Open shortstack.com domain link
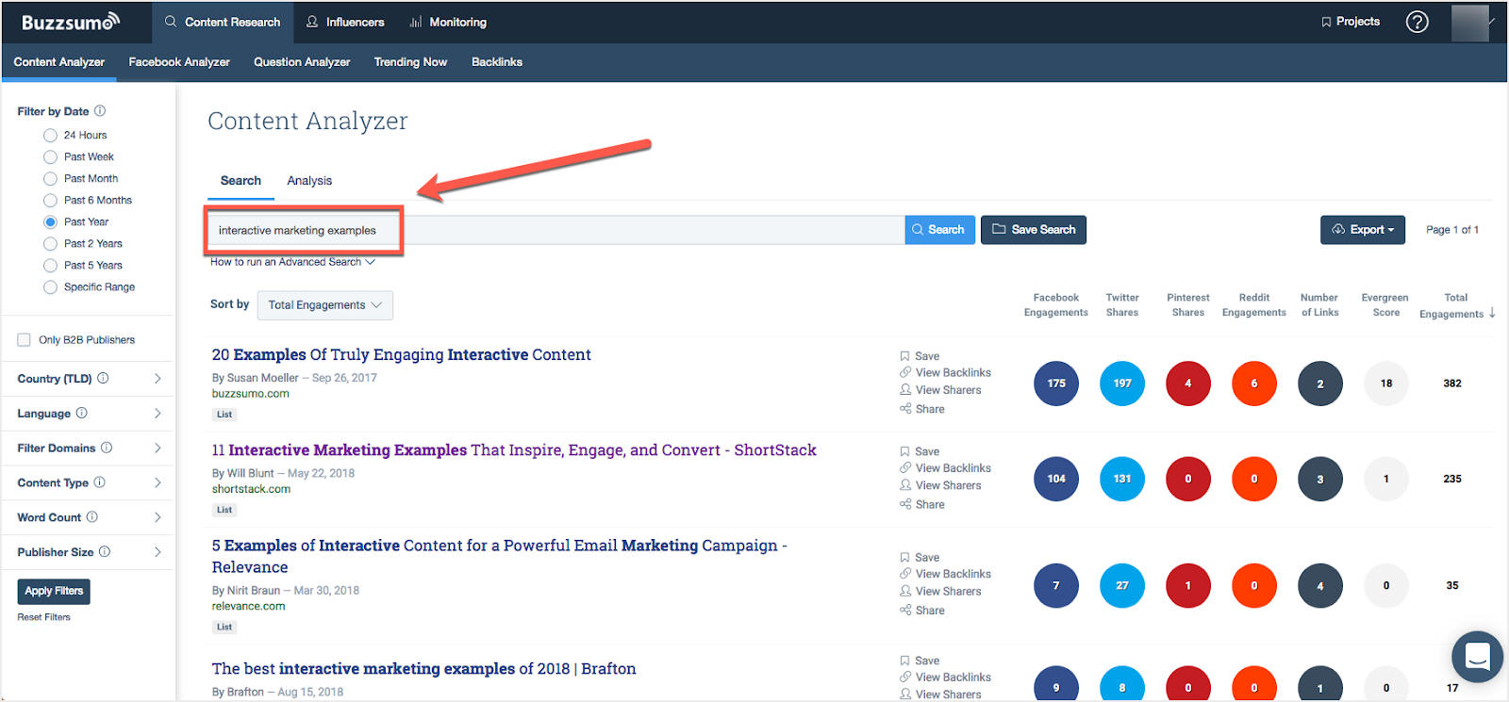Viewport: 1509px width, 702px height. [251, 489]
